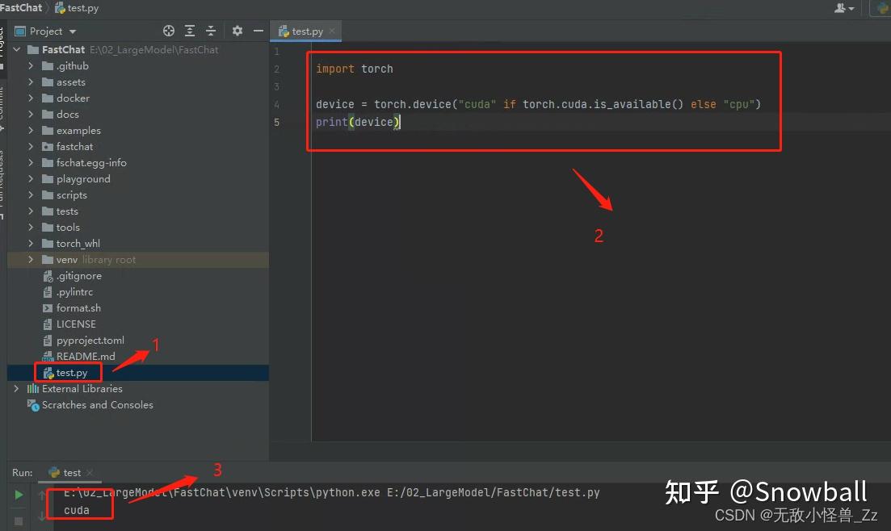The image size is (891, 531).
Task: Expand the fastchat folder
Action: coord(30,146)
